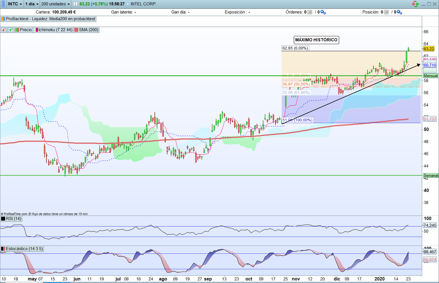This screenshot has height=283, width=439.
Task: Open the Órdenes gear settings icon
Action: coord(323,12)
